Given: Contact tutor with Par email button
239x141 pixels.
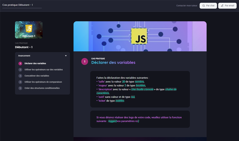Looking at the screenshot, I should tap(227, 6).
